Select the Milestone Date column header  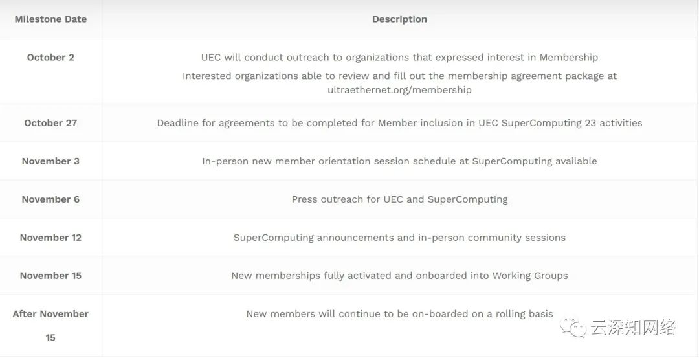coord(51,19)
